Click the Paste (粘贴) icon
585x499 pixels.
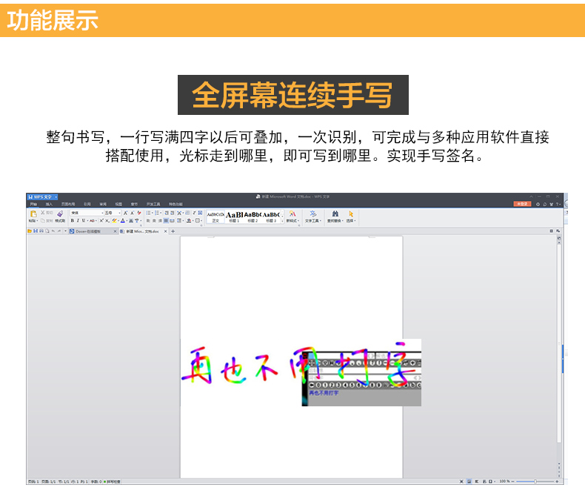[33, 214]
